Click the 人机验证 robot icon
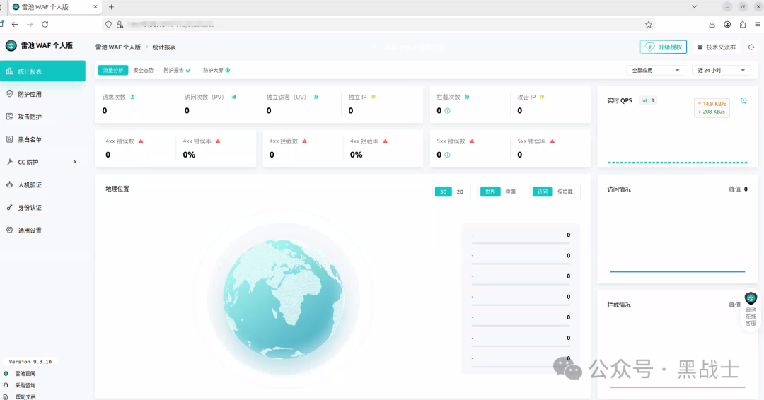This screenshot has height=400, width=764. 9,184
